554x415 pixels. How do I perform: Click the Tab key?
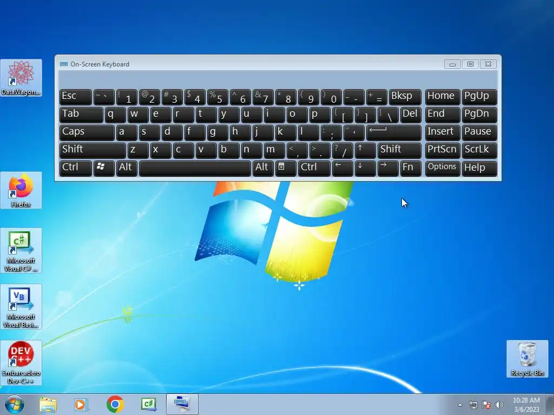point(81,115)
